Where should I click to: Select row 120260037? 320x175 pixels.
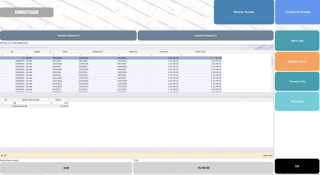point(111,75)
